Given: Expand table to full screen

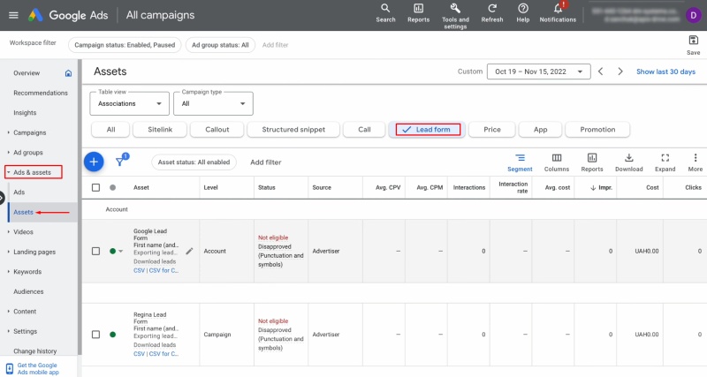Looking at the screenshot, I should click(x=665, y=162).
